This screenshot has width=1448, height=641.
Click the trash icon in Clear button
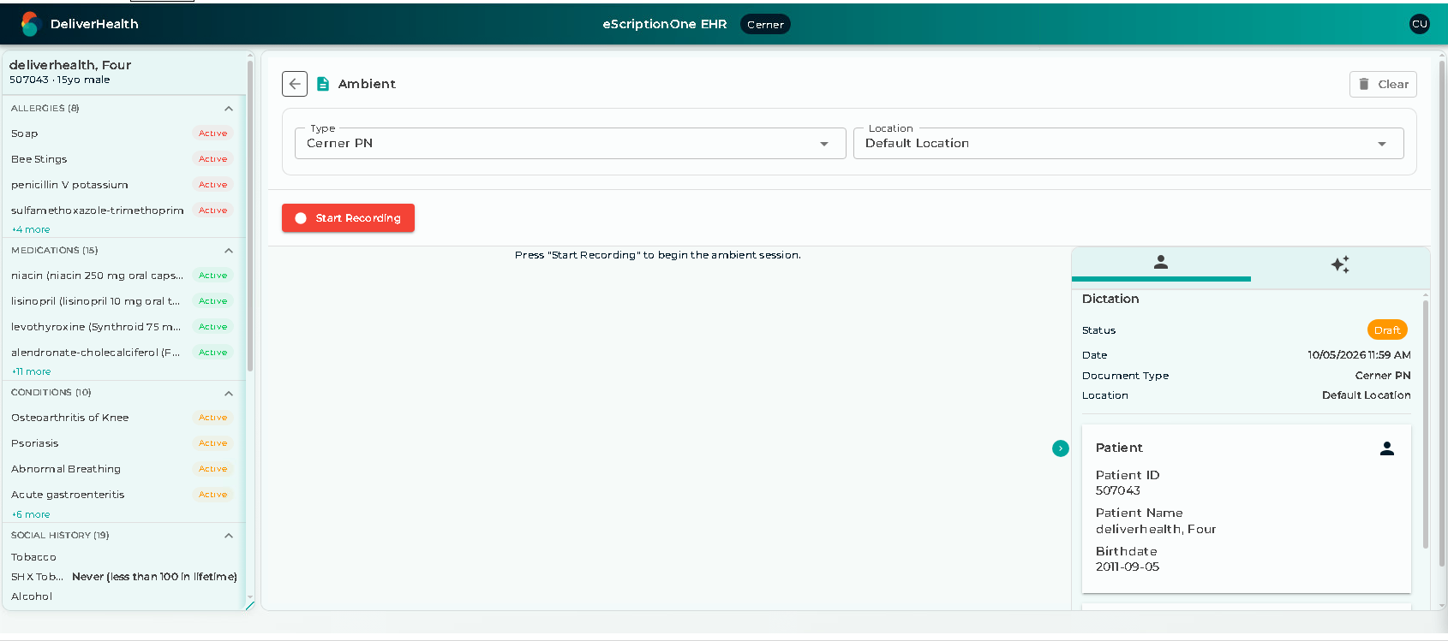(x=1364, y=84)
